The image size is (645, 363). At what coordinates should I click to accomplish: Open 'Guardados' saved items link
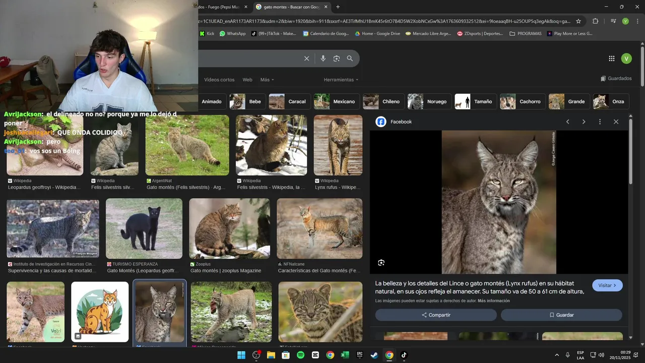coord(616,79)
